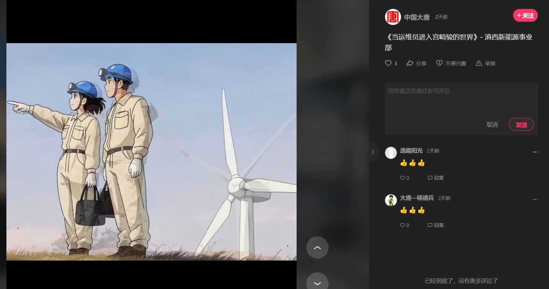Mark video as 不感兴趣
The width and height of the screenshot is (549, 289).
click(x=451, y=63)
